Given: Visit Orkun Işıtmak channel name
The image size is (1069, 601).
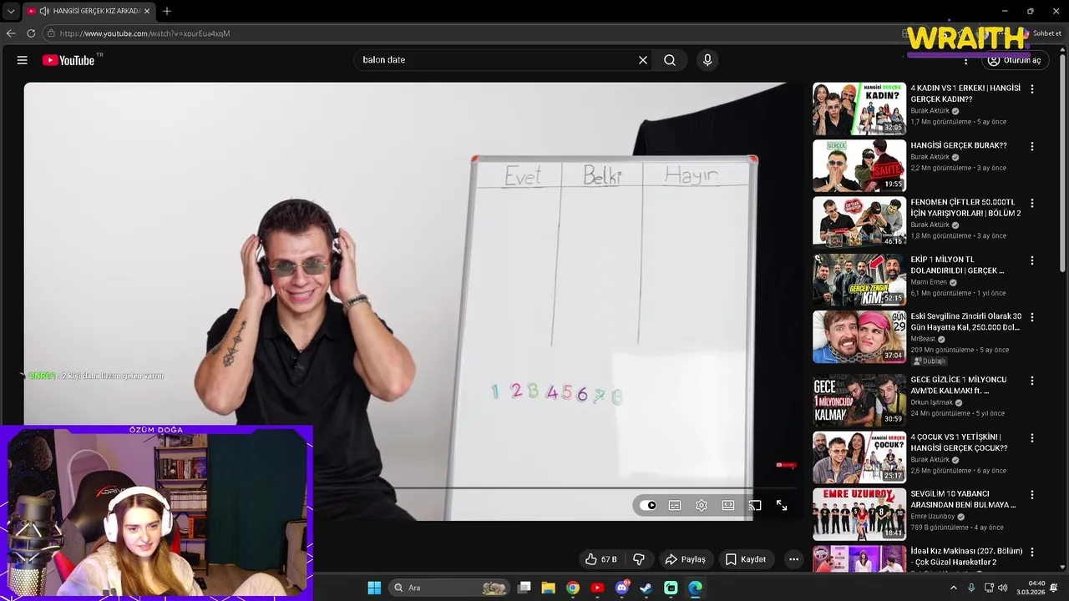Looking at the screenshot, I should coord(933,402).
